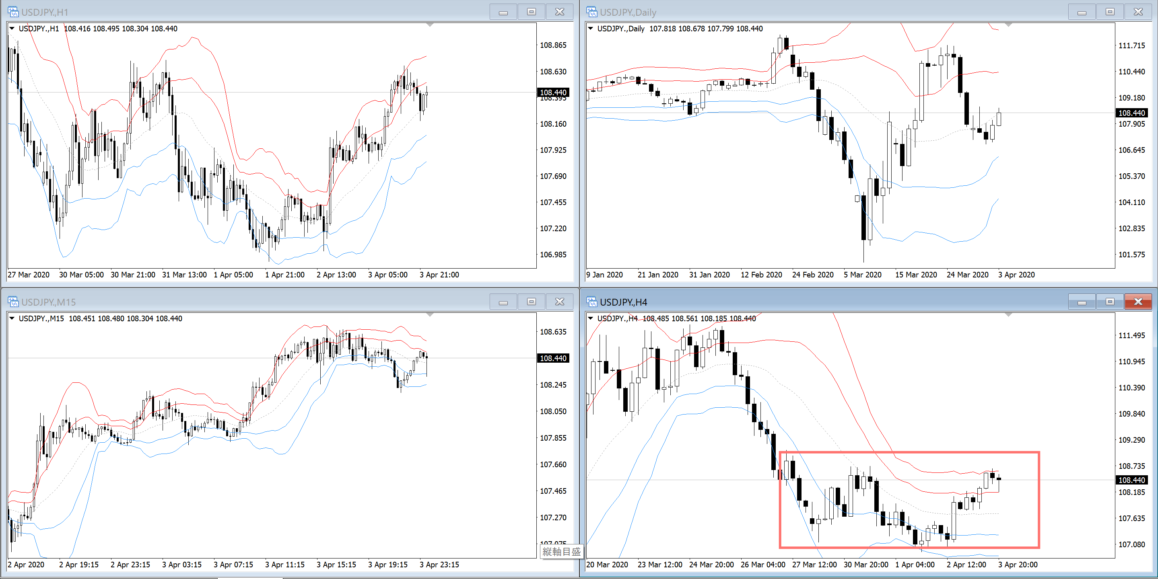
Task: Click the OHLC values in H4 chart header
Action: pyautogui.click(x=699, y=318)
